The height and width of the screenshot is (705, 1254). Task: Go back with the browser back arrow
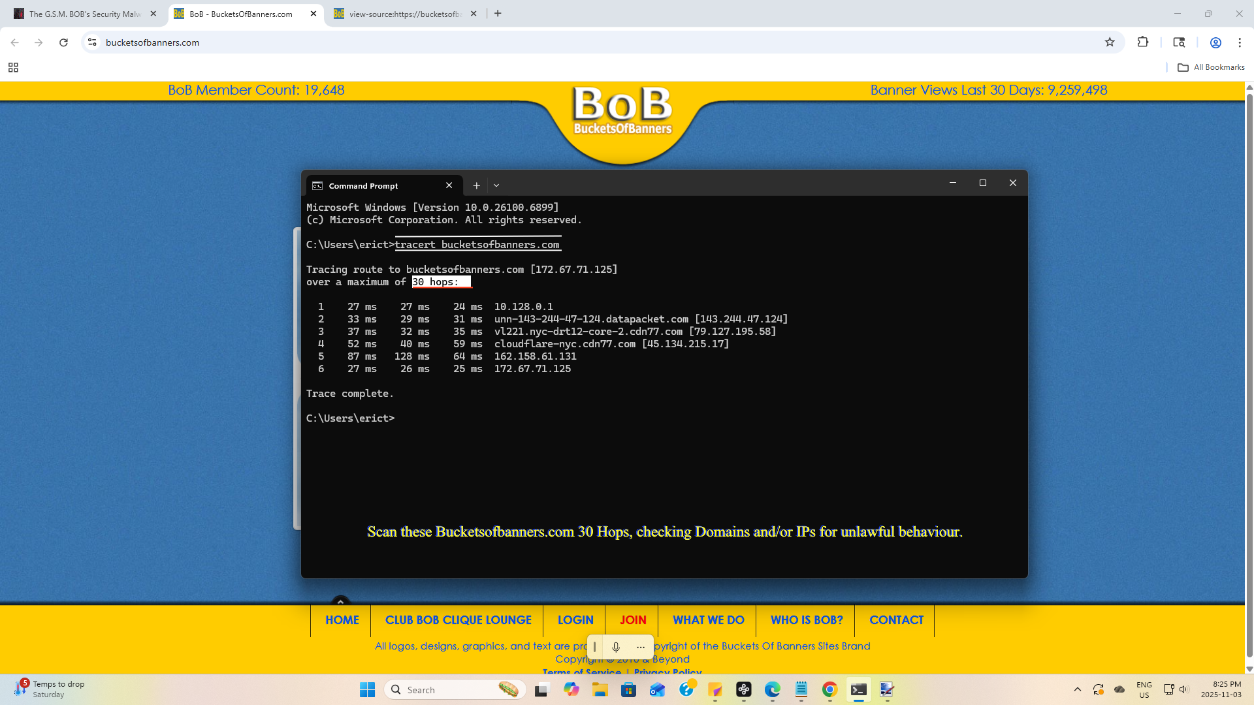14,42
